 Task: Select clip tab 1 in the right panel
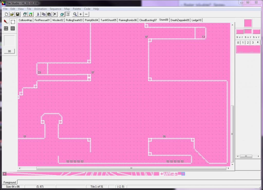[243, 42]
